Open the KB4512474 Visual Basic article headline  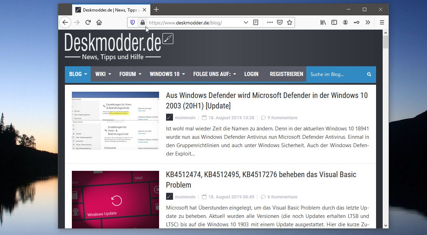pos(261,180)
